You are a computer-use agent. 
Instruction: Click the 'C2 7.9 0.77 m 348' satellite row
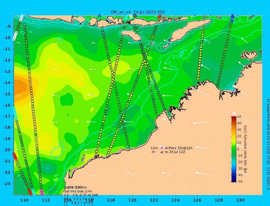click(x=81, y=195)
